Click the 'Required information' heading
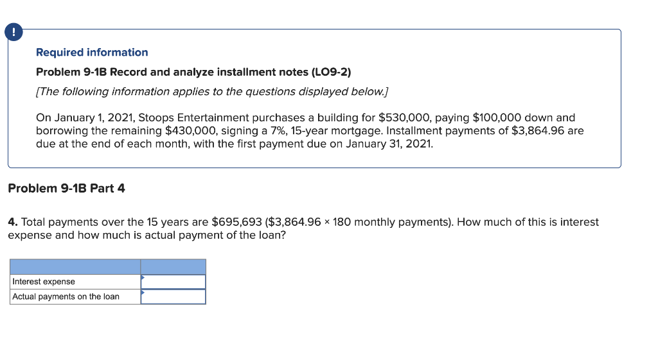 click(x=92, y=53)
